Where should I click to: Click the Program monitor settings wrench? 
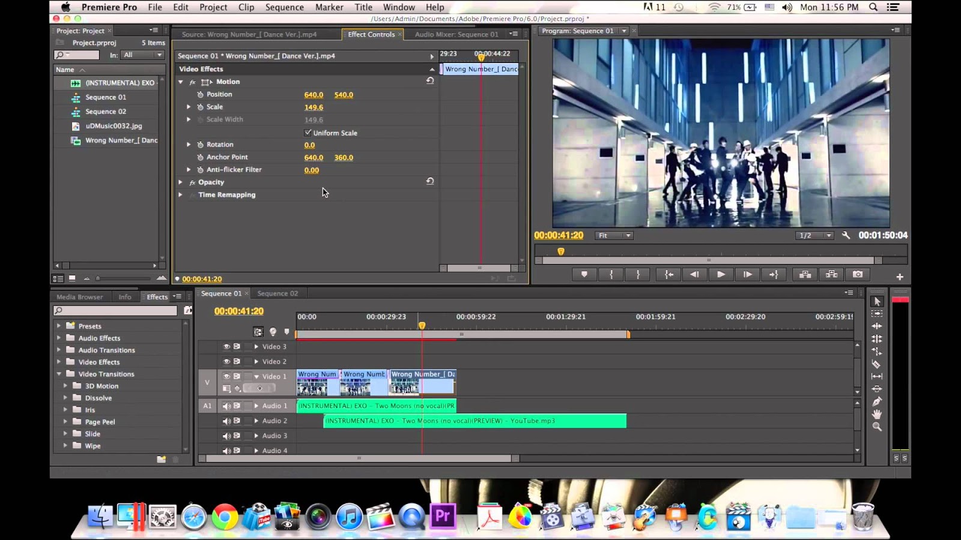pyautogui.click(x=846, y=235)
